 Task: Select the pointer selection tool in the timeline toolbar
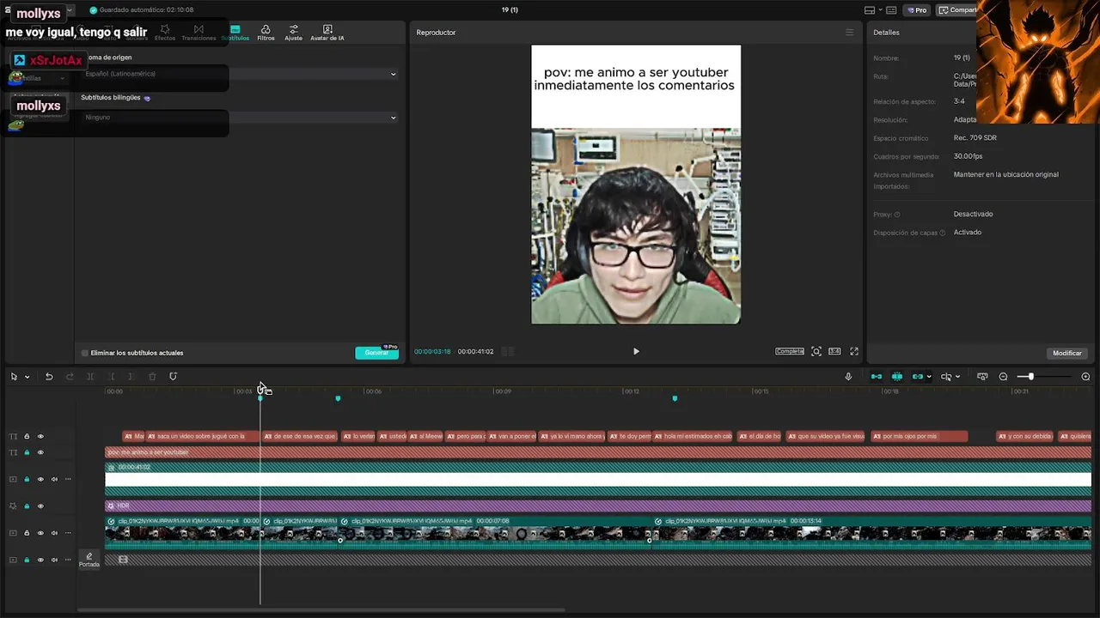pos(14,377)
